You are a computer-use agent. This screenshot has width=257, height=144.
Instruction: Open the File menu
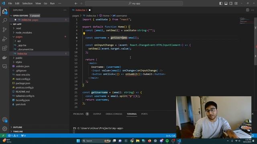tap(10, 4)
